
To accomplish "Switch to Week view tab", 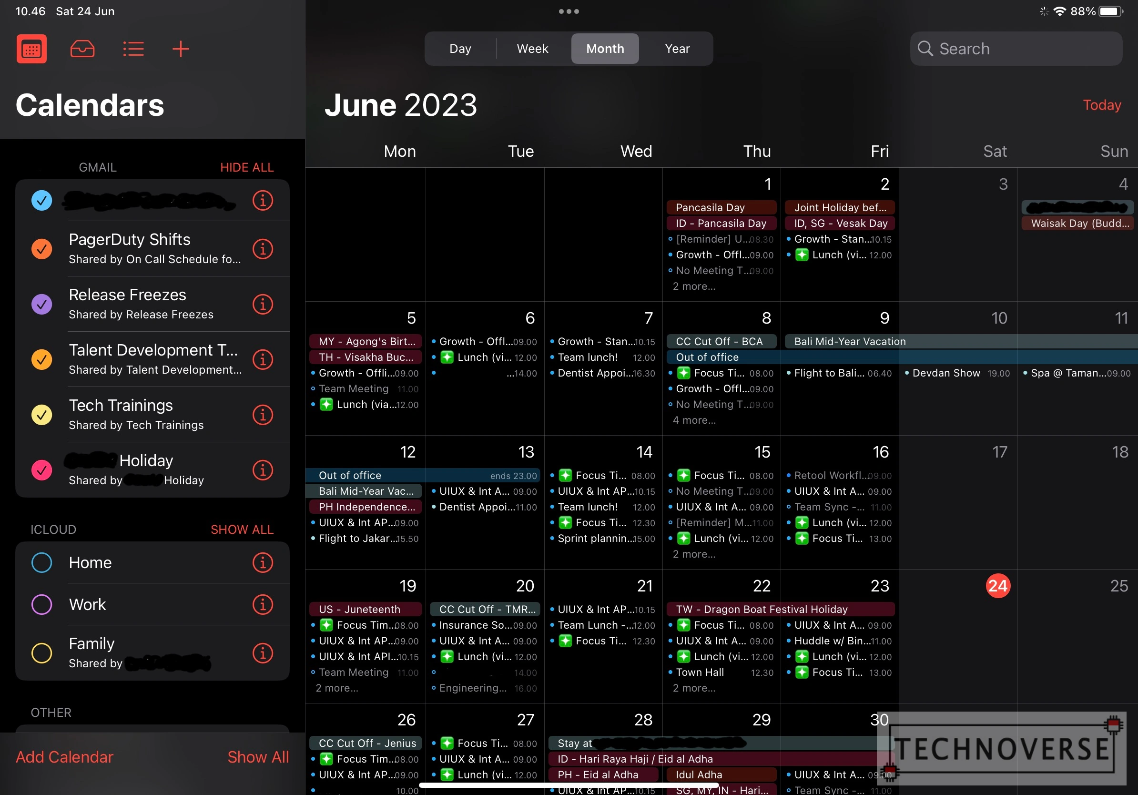I will 533,48.
